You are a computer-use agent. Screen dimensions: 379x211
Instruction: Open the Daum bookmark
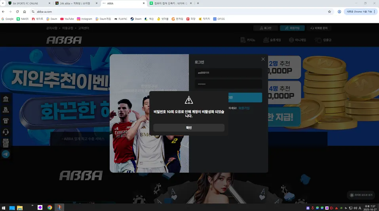[52, 19]
